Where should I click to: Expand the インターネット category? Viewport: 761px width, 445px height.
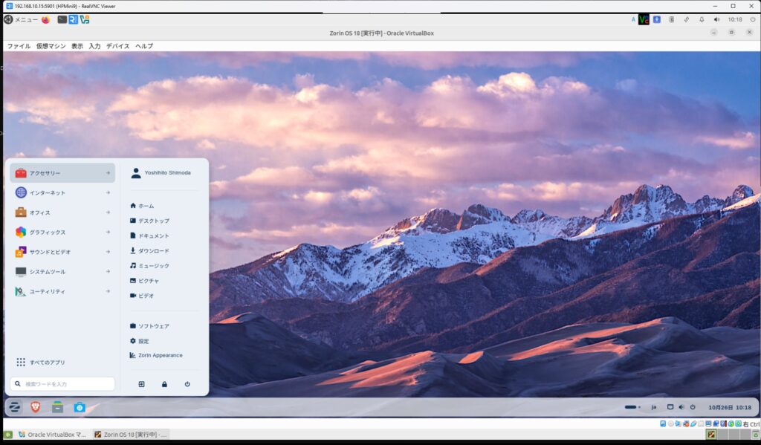pyautogui.click(x=62, y=193)
